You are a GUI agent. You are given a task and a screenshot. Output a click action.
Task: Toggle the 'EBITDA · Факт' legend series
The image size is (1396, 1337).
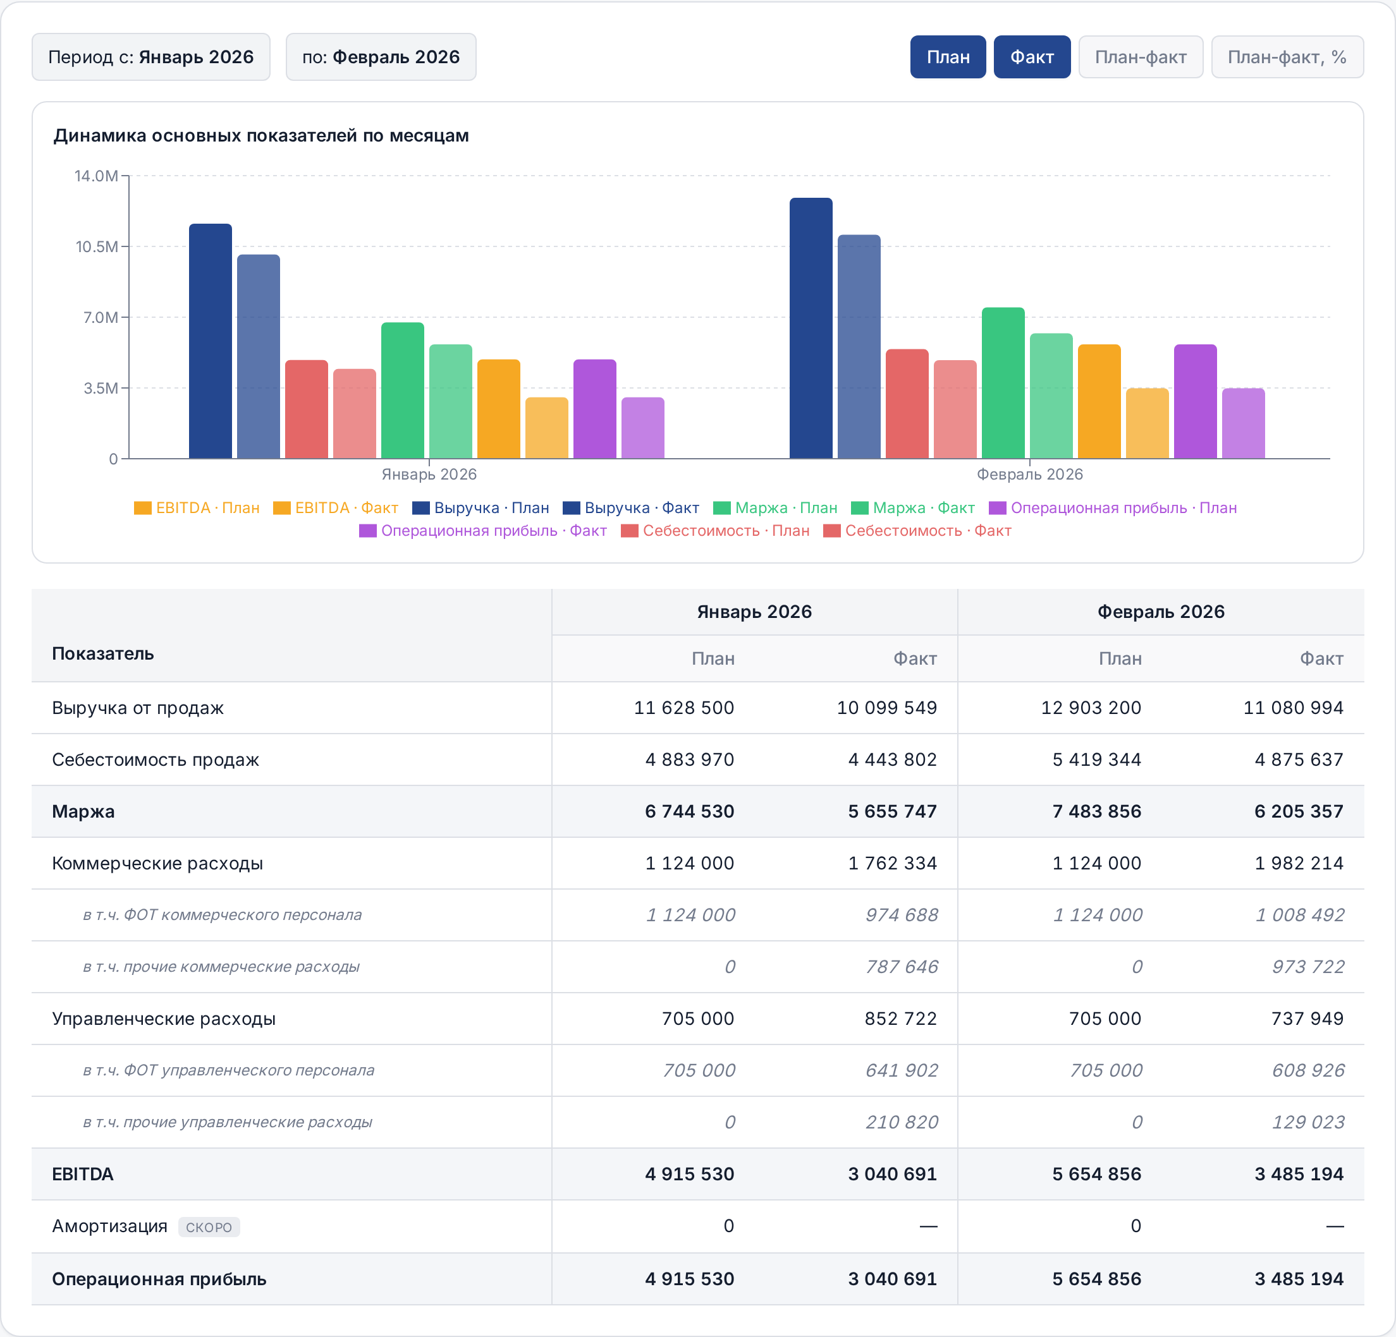coord(336,507)
